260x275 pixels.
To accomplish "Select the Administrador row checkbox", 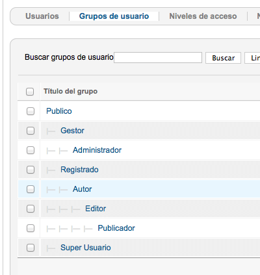I will pos(31,150).
